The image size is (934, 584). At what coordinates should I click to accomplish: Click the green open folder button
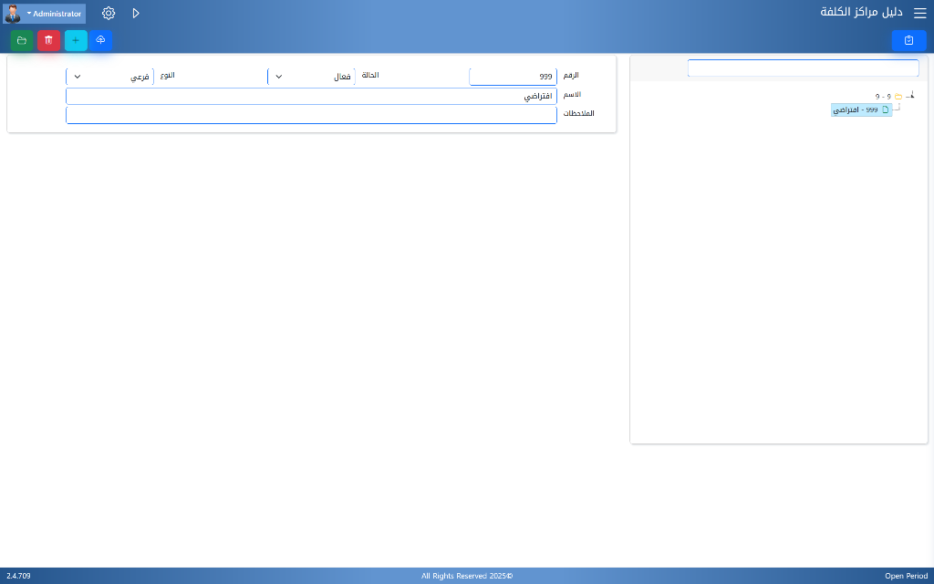(22, 40)
